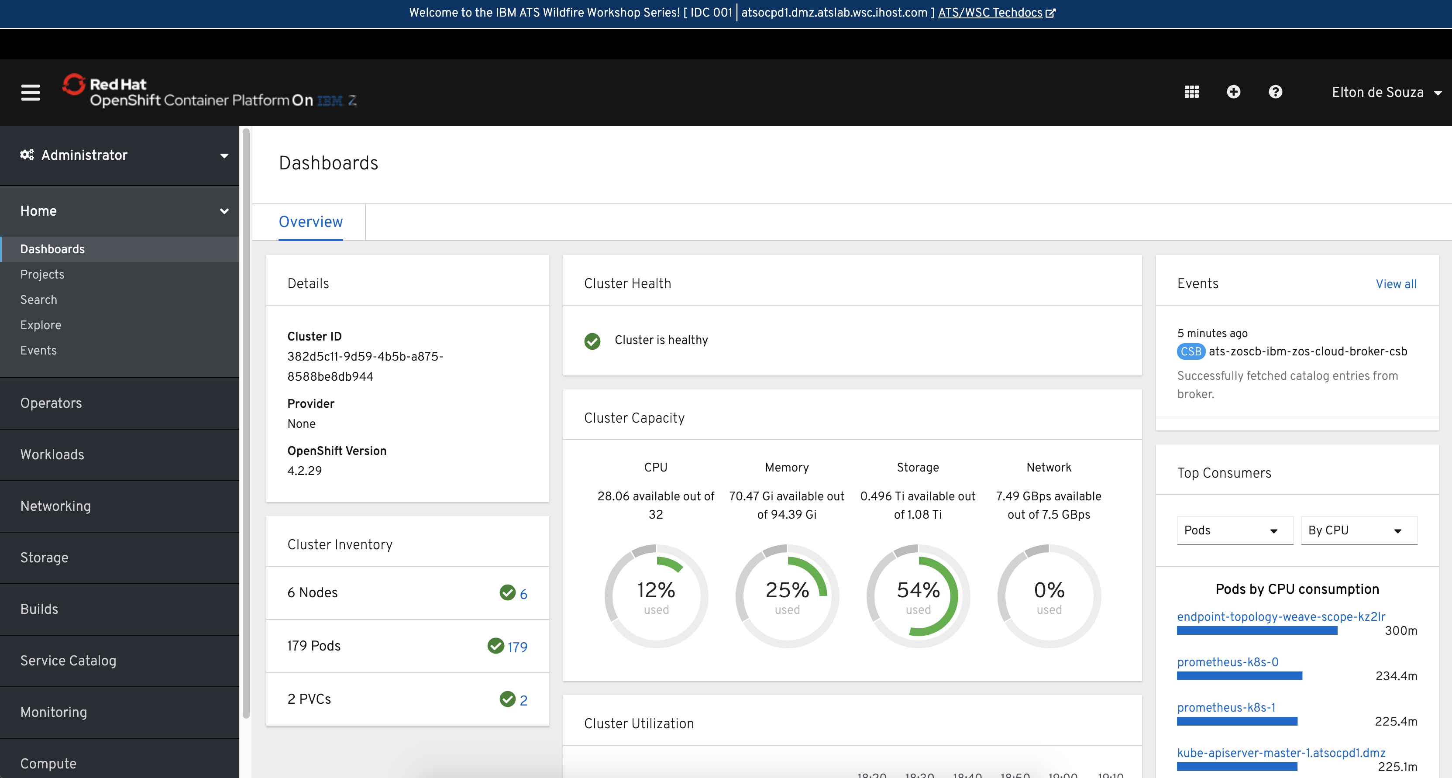The width and height of the screenshot is (1452, 778).
Task: Click the add/plus icon in top nav
Action: coord(1233,91)
